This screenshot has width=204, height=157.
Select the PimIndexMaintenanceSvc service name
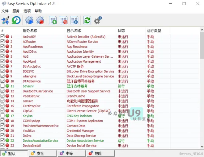pos(41,126)
